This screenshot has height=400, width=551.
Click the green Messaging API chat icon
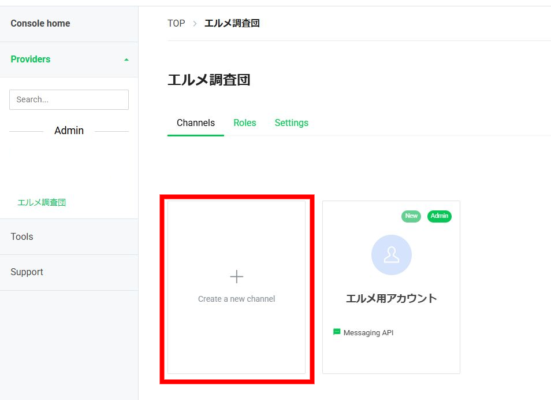click(x=337, y=332)
